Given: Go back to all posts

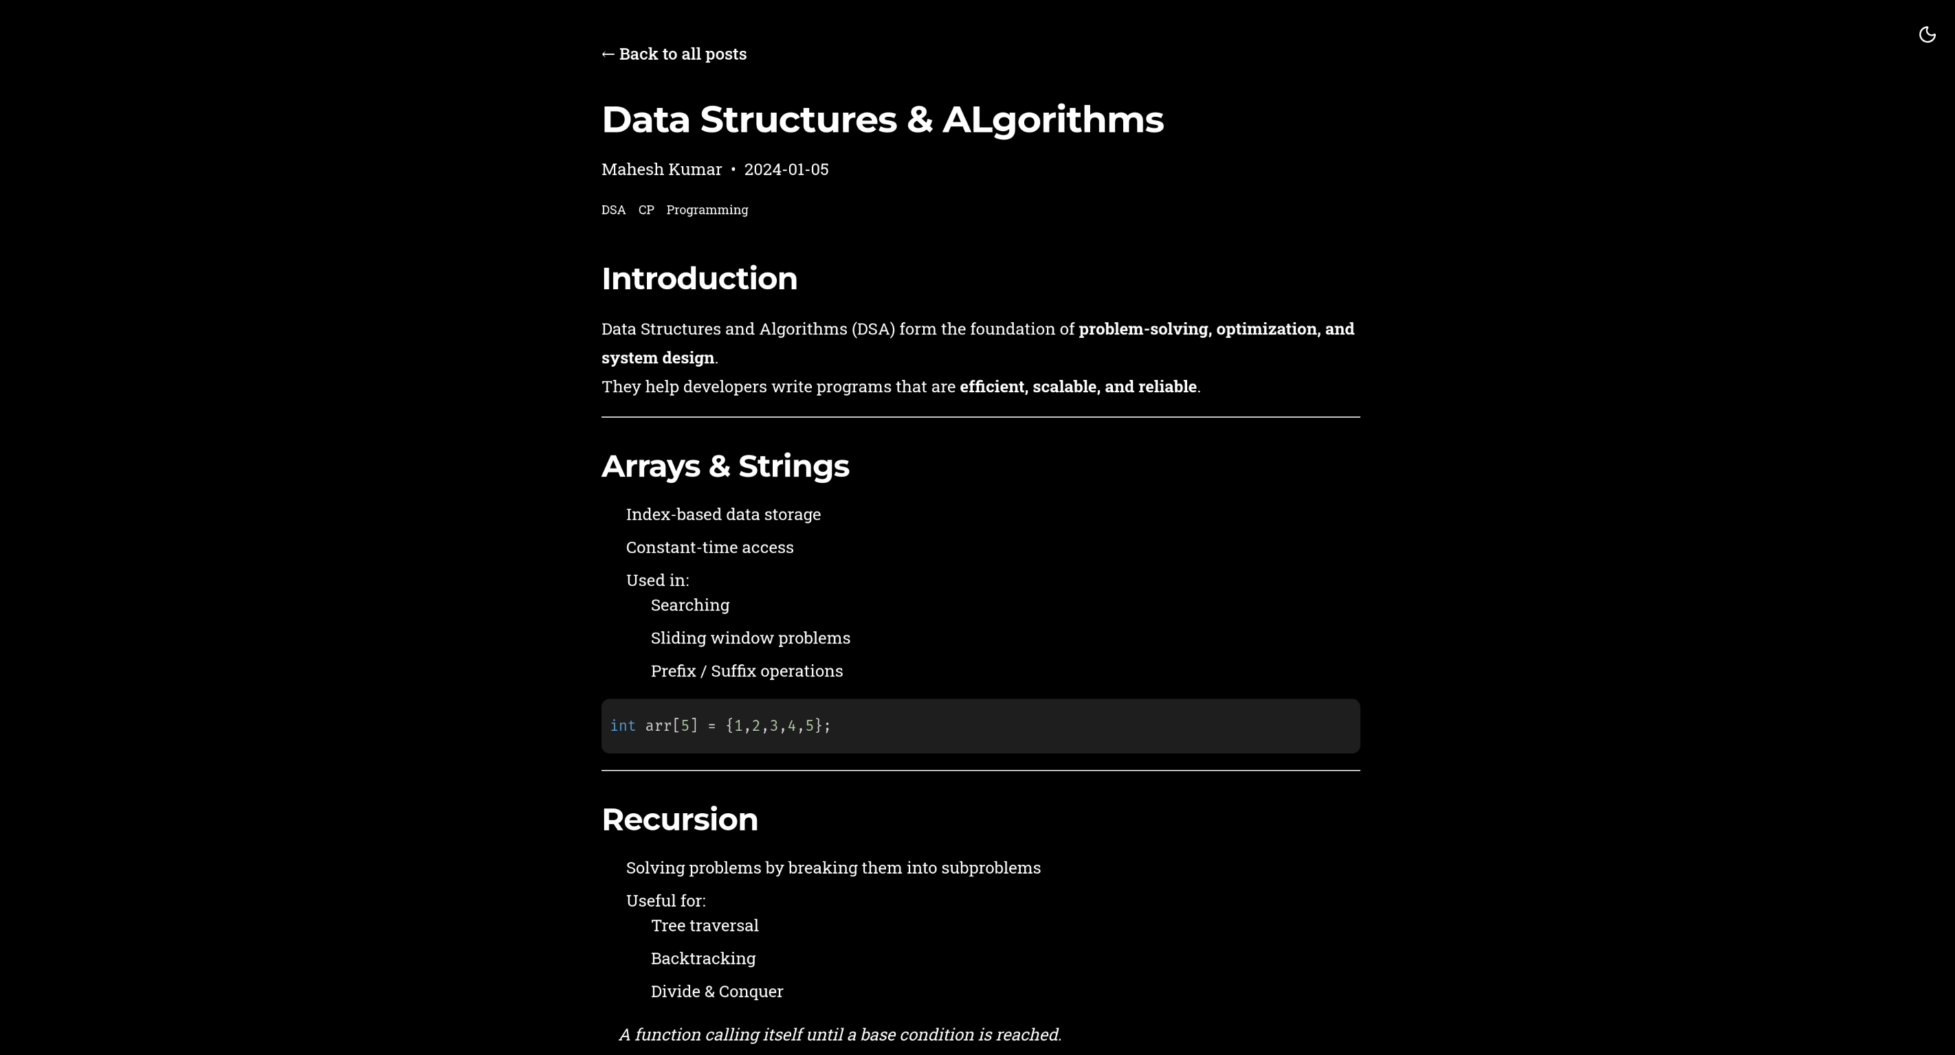Looking at the screenshot, I should 674,54.
